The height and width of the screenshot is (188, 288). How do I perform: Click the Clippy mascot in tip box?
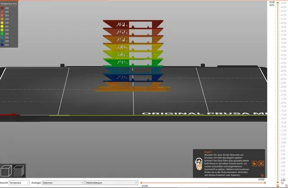point(198,164)
